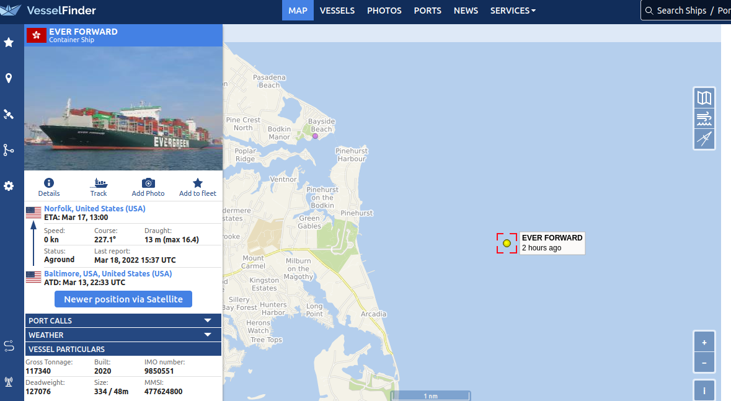Zoom out on the map
This screenshot has width=731, height=401.
coord(704,363)
